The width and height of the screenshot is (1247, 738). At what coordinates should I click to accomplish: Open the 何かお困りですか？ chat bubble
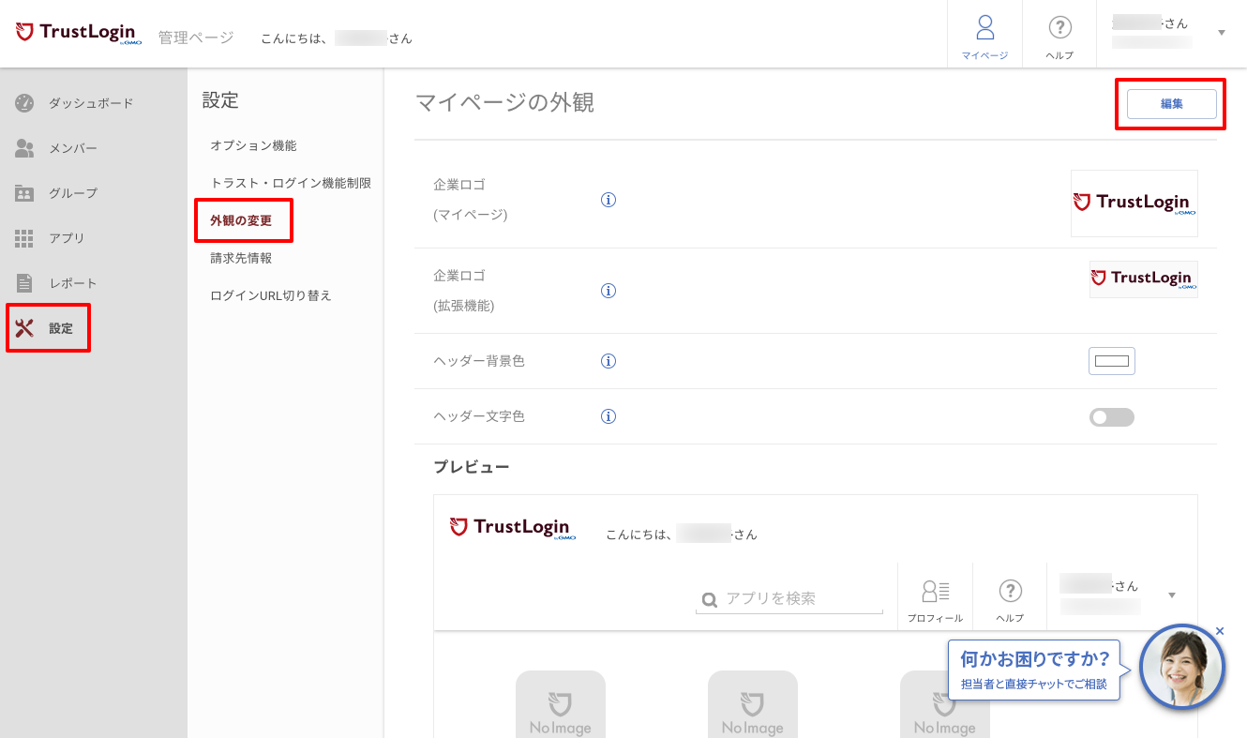tap(1034, 670)
